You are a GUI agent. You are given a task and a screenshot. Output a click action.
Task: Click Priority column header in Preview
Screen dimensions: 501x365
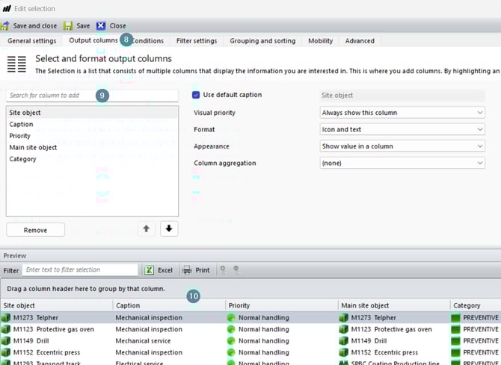pyautogui.click(x=282, y=305)
